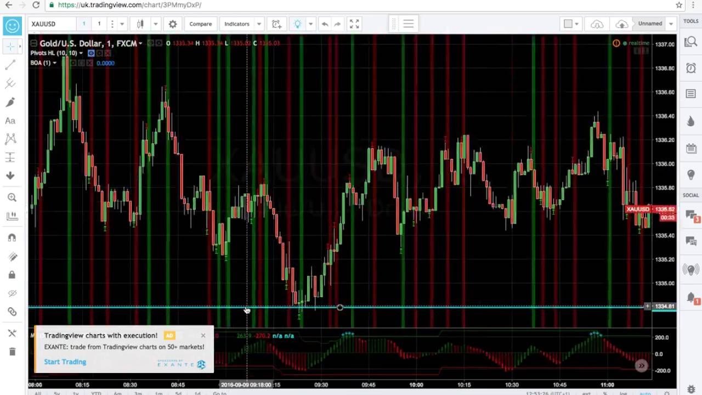Image resolution: width=702 pixels, height=395 pixels.
Task: Open the news list panel icon
Action: point(691,94)
